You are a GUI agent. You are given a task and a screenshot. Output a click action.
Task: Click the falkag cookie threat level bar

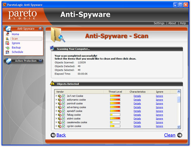tap(115, 115)
